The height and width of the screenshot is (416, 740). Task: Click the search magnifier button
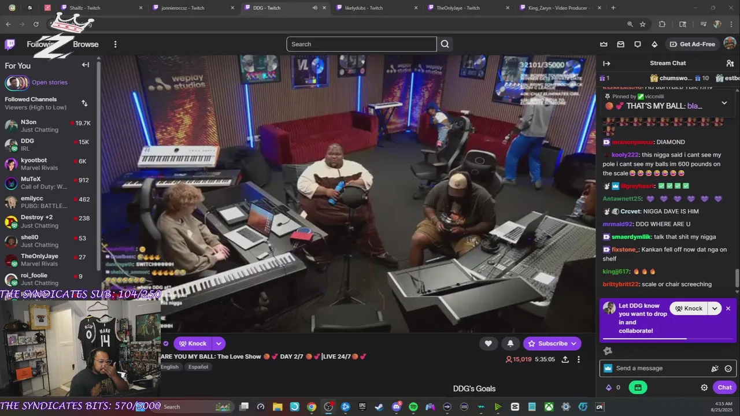[x=445, y=44]
